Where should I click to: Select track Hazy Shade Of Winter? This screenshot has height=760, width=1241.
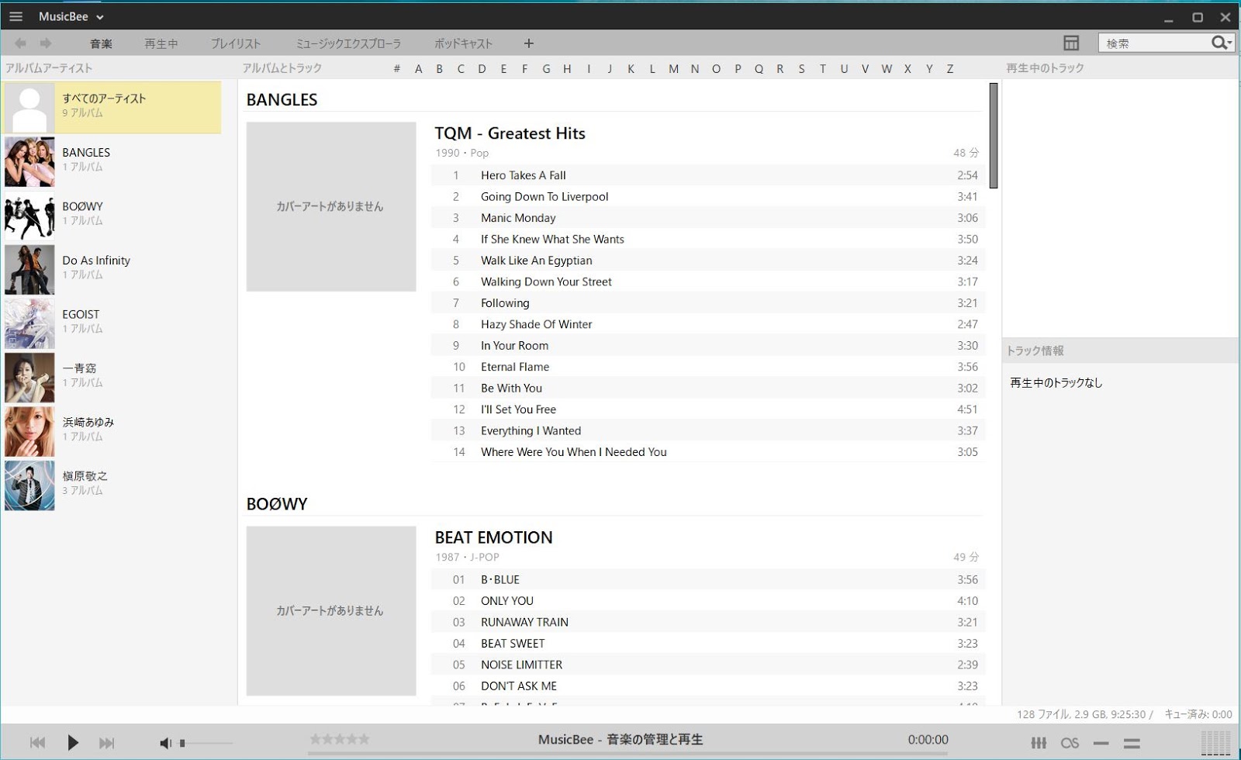coord(708,324)
